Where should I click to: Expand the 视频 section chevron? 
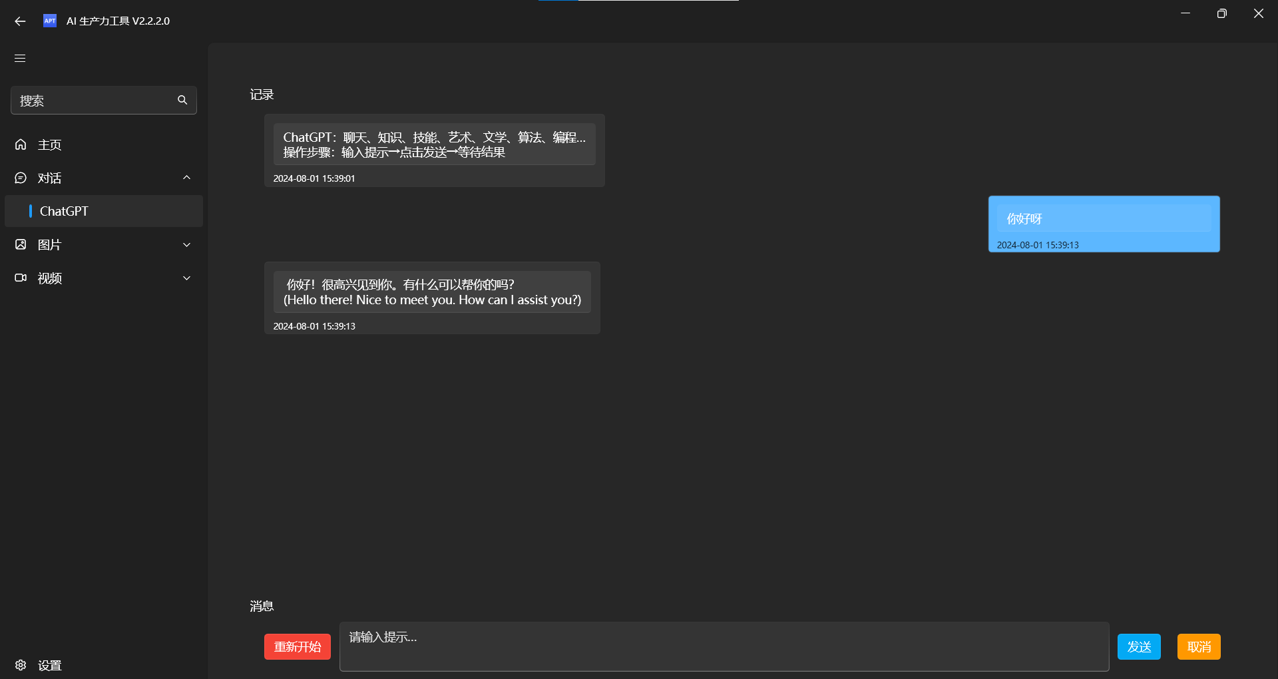pyautogui.click(x=186, y=278)
